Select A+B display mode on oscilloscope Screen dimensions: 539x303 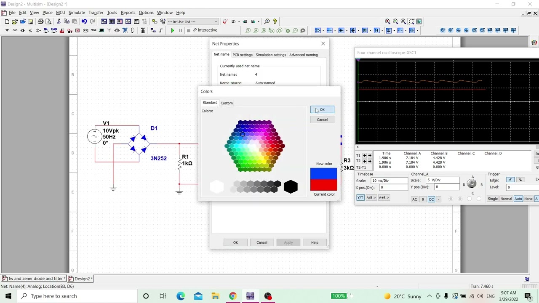click(383, 198)
